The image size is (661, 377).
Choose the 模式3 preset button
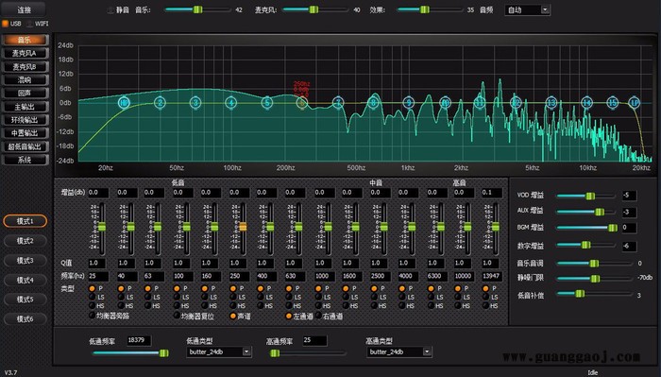pos(25,261)
